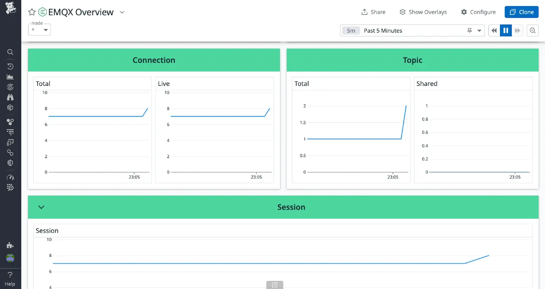
Task: Open the Show Overlays menu
Action: point(423,12)
